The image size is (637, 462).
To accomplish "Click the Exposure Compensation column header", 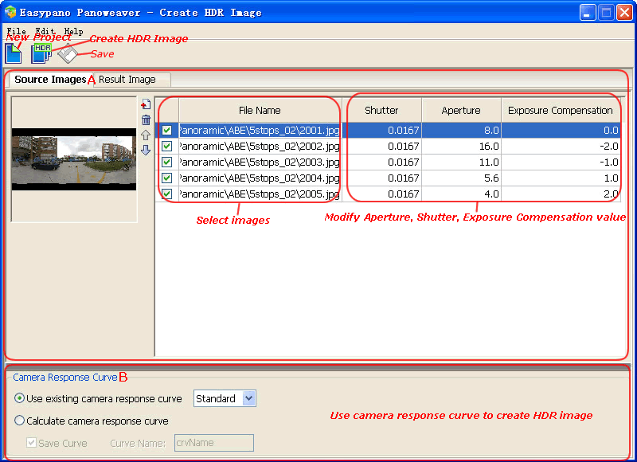I will pyautogui.click(x=561, y=110).
